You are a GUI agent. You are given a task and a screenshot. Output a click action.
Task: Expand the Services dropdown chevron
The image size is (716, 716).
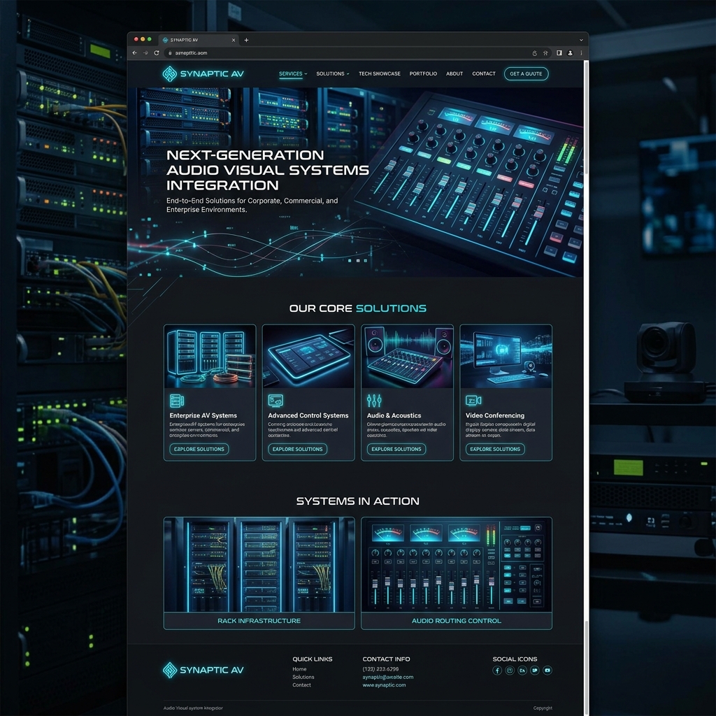point(306,73)
